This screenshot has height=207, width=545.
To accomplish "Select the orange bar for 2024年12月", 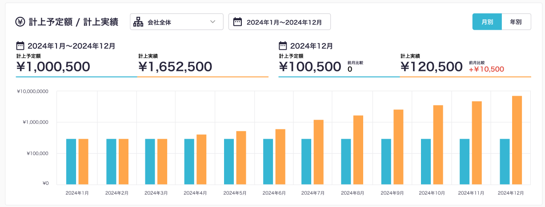I will (x=517, y=140).
